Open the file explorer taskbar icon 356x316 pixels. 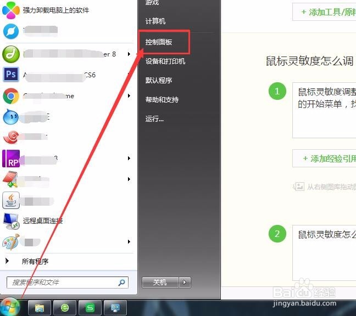40,308
